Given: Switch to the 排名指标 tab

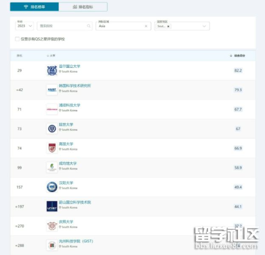Looking at the screenshot, I should click(83, 7).
